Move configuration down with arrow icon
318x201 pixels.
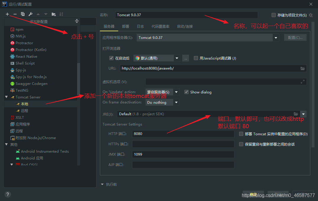(46, 14)
